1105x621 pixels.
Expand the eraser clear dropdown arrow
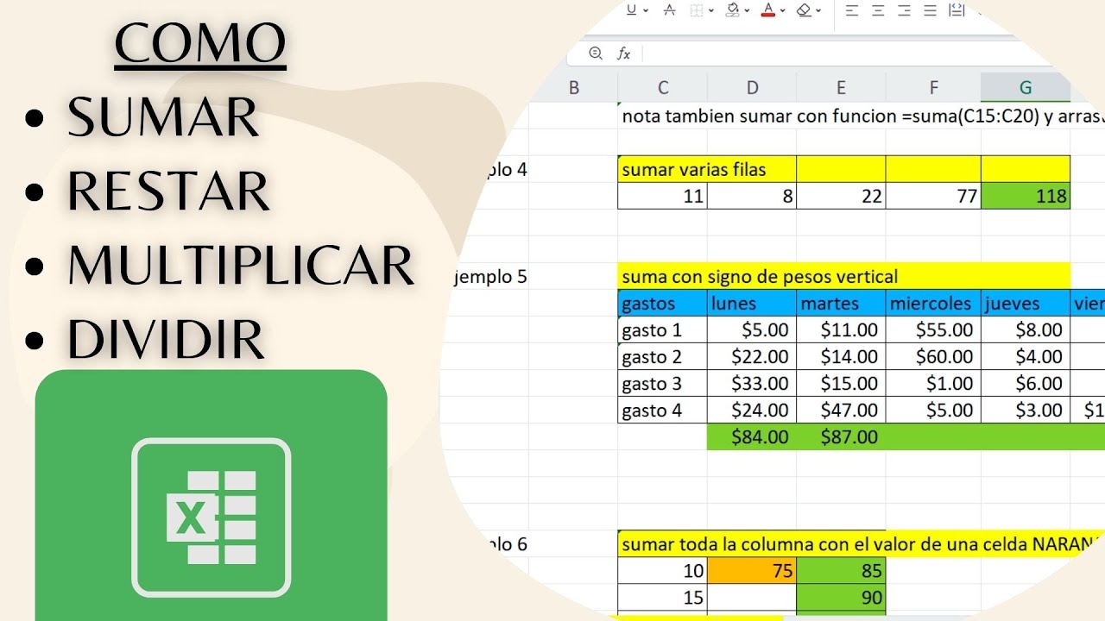(x=818, y=10)
